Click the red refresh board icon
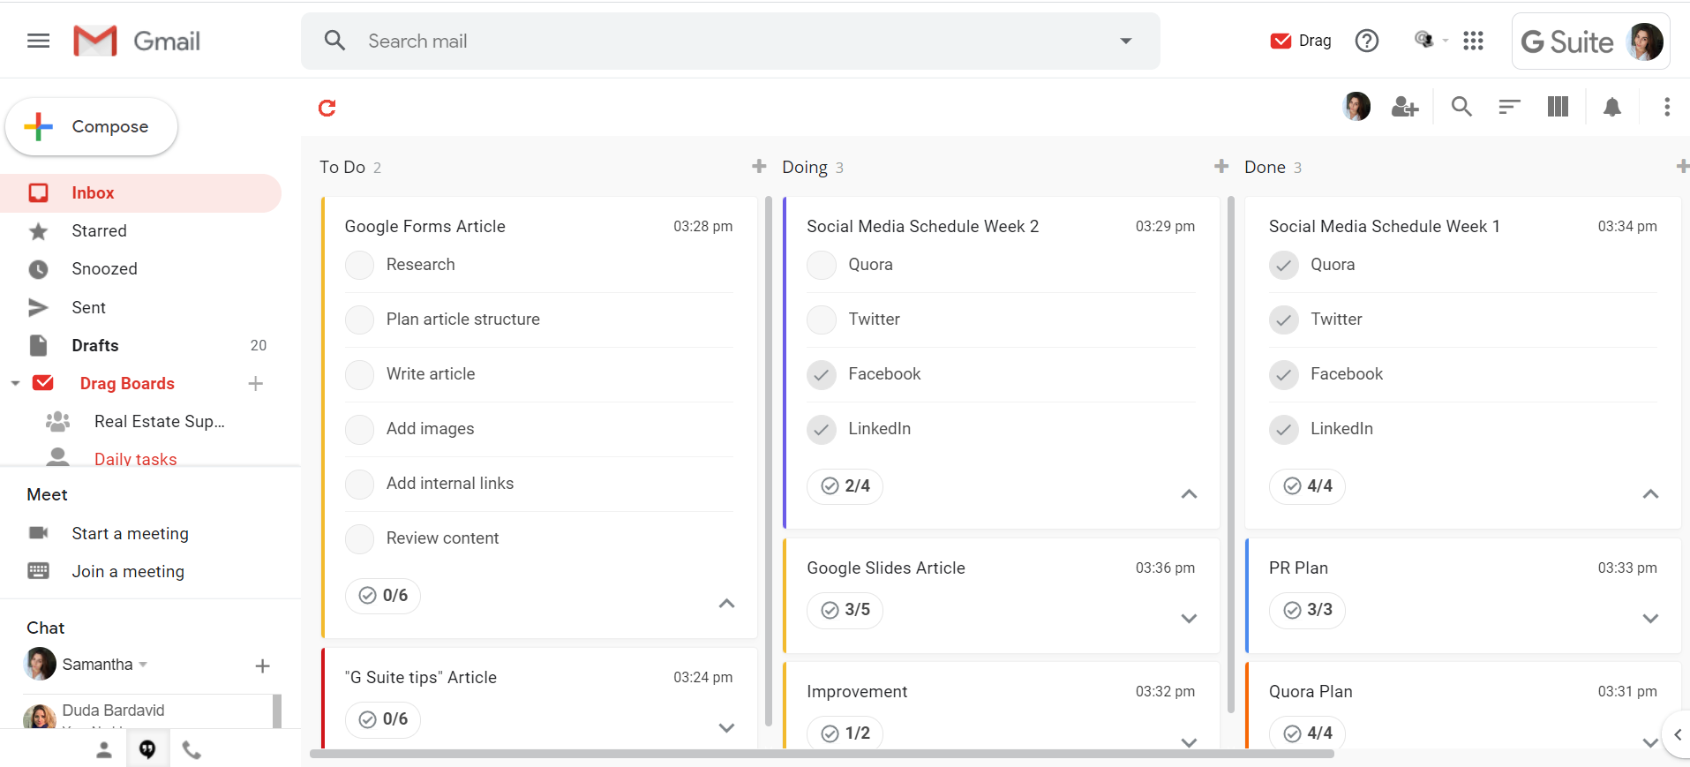1690x767 pixels. tap(327, 108)
